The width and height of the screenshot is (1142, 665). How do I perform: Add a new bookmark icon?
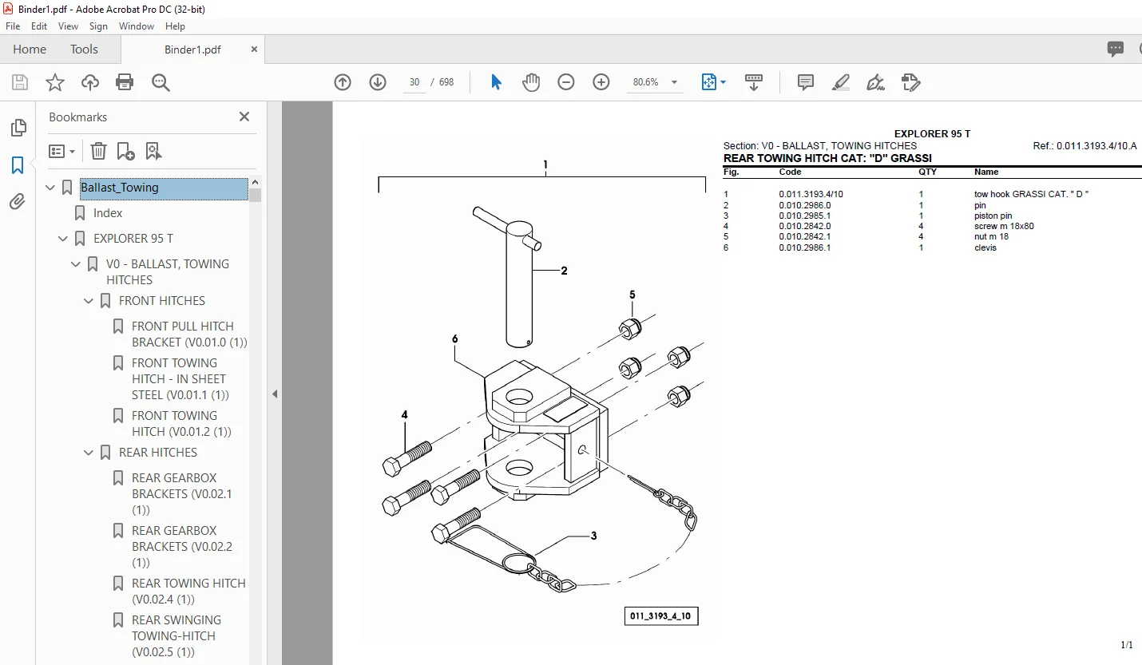(125, 151)
